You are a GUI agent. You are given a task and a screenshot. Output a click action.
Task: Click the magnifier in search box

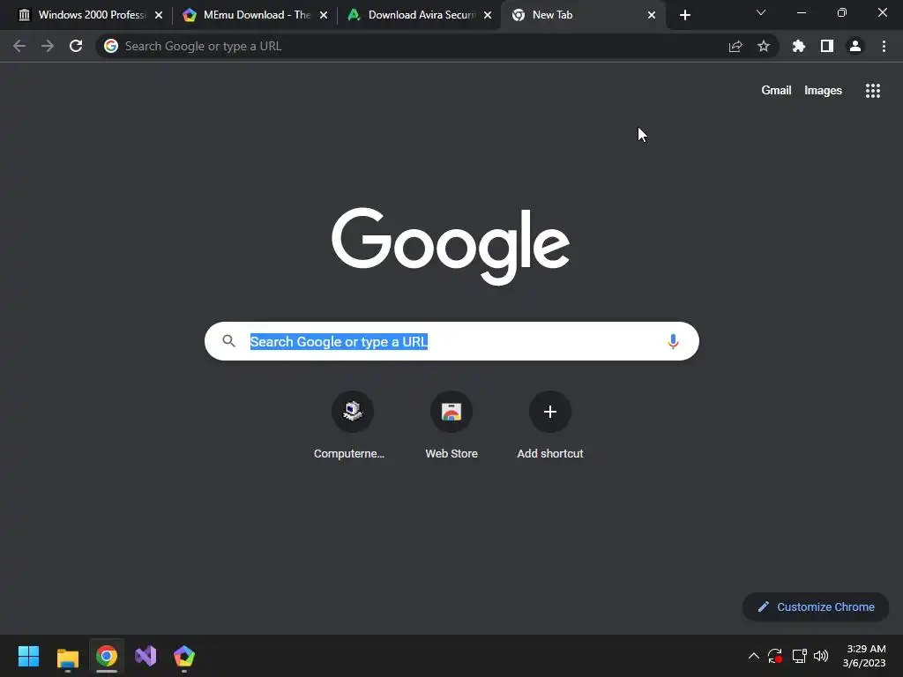click(x=228, y=341)
